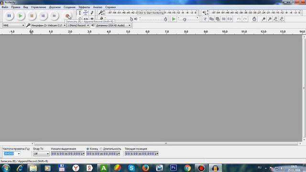Click the RU language indicator in the tray
The image size is (306, 172).
tap(259, 168)
